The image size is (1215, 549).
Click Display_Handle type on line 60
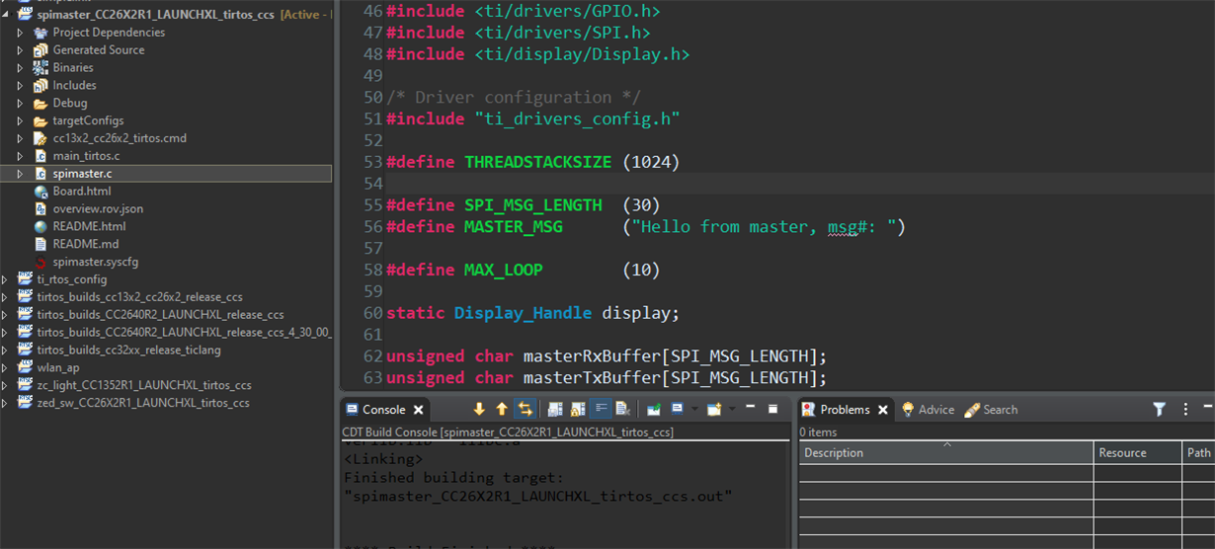click(x=524, y=313)
